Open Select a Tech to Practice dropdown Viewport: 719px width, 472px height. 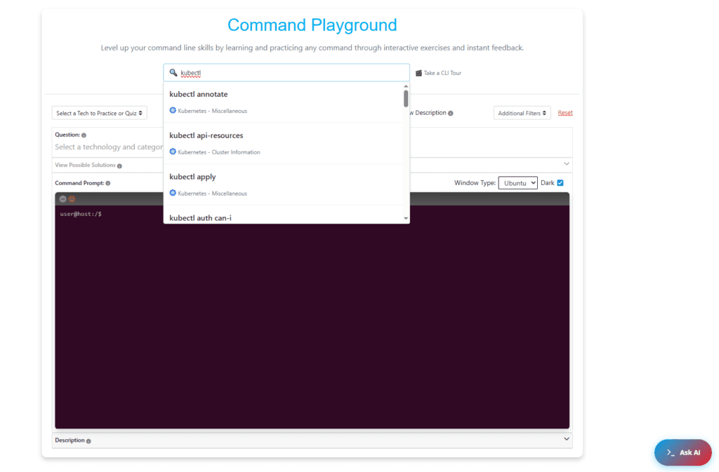click(99, 113)
